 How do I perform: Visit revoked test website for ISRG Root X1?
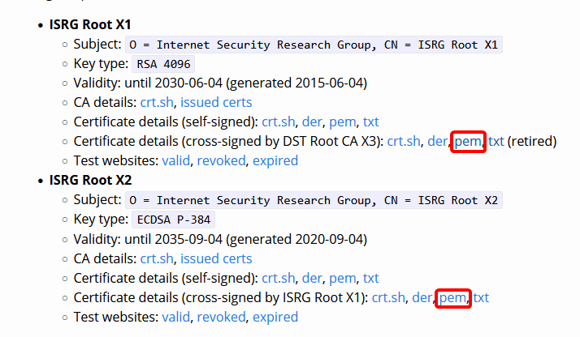pyautogui.click(x=221, y=160)
